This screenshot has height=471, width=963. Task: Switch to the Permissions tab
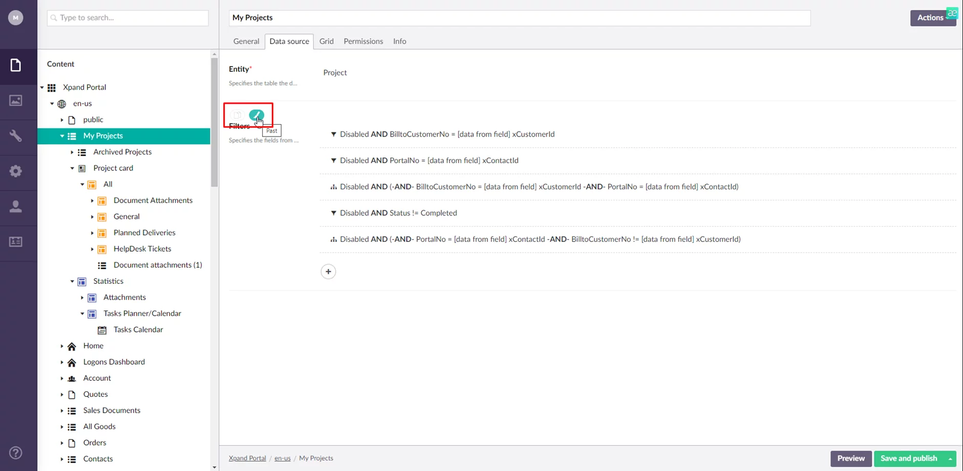pos(363,41)
